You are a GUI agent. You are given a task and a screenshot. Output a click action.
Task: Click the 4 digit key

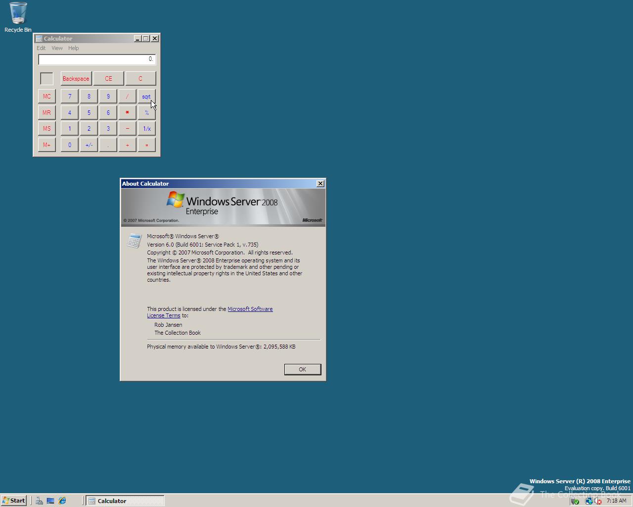pyautogui.click(x=70, y=112)
